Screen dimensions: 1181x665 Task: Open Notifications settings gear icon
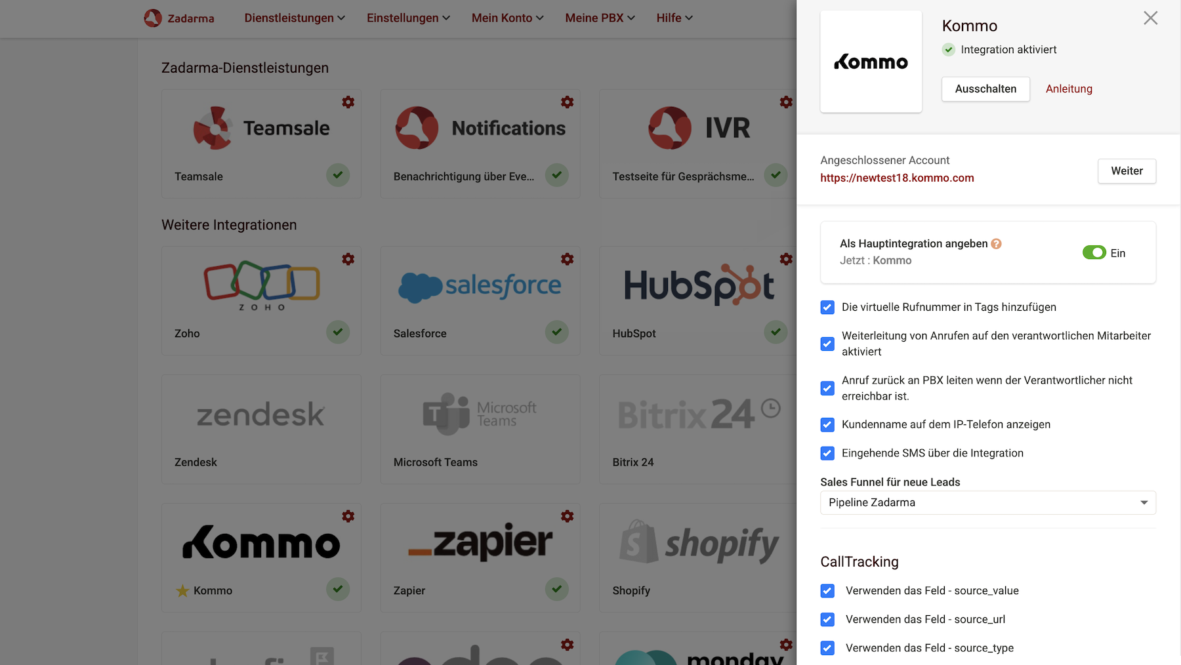pos(568,102)
